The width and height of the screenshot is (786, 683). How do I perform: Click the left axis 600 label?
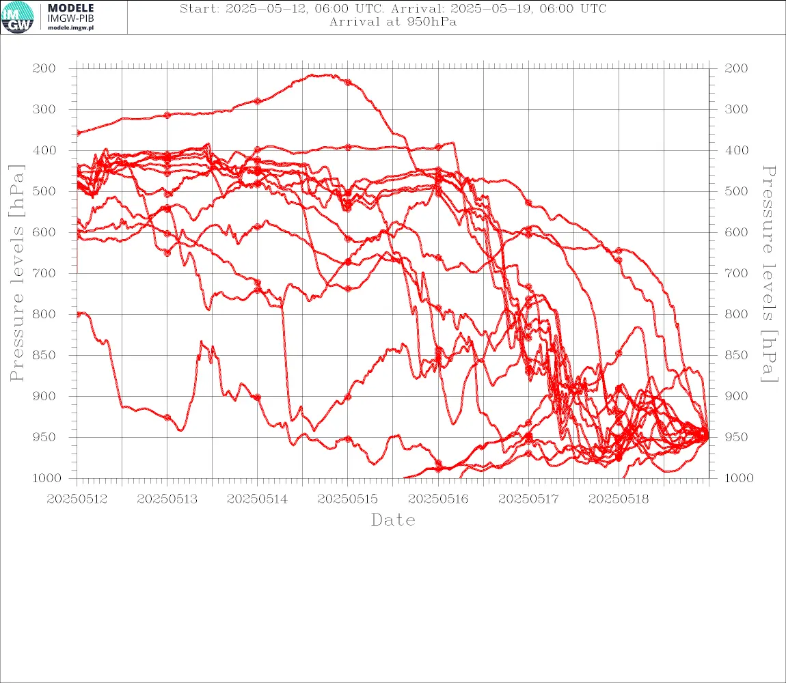tap(44, 232)
